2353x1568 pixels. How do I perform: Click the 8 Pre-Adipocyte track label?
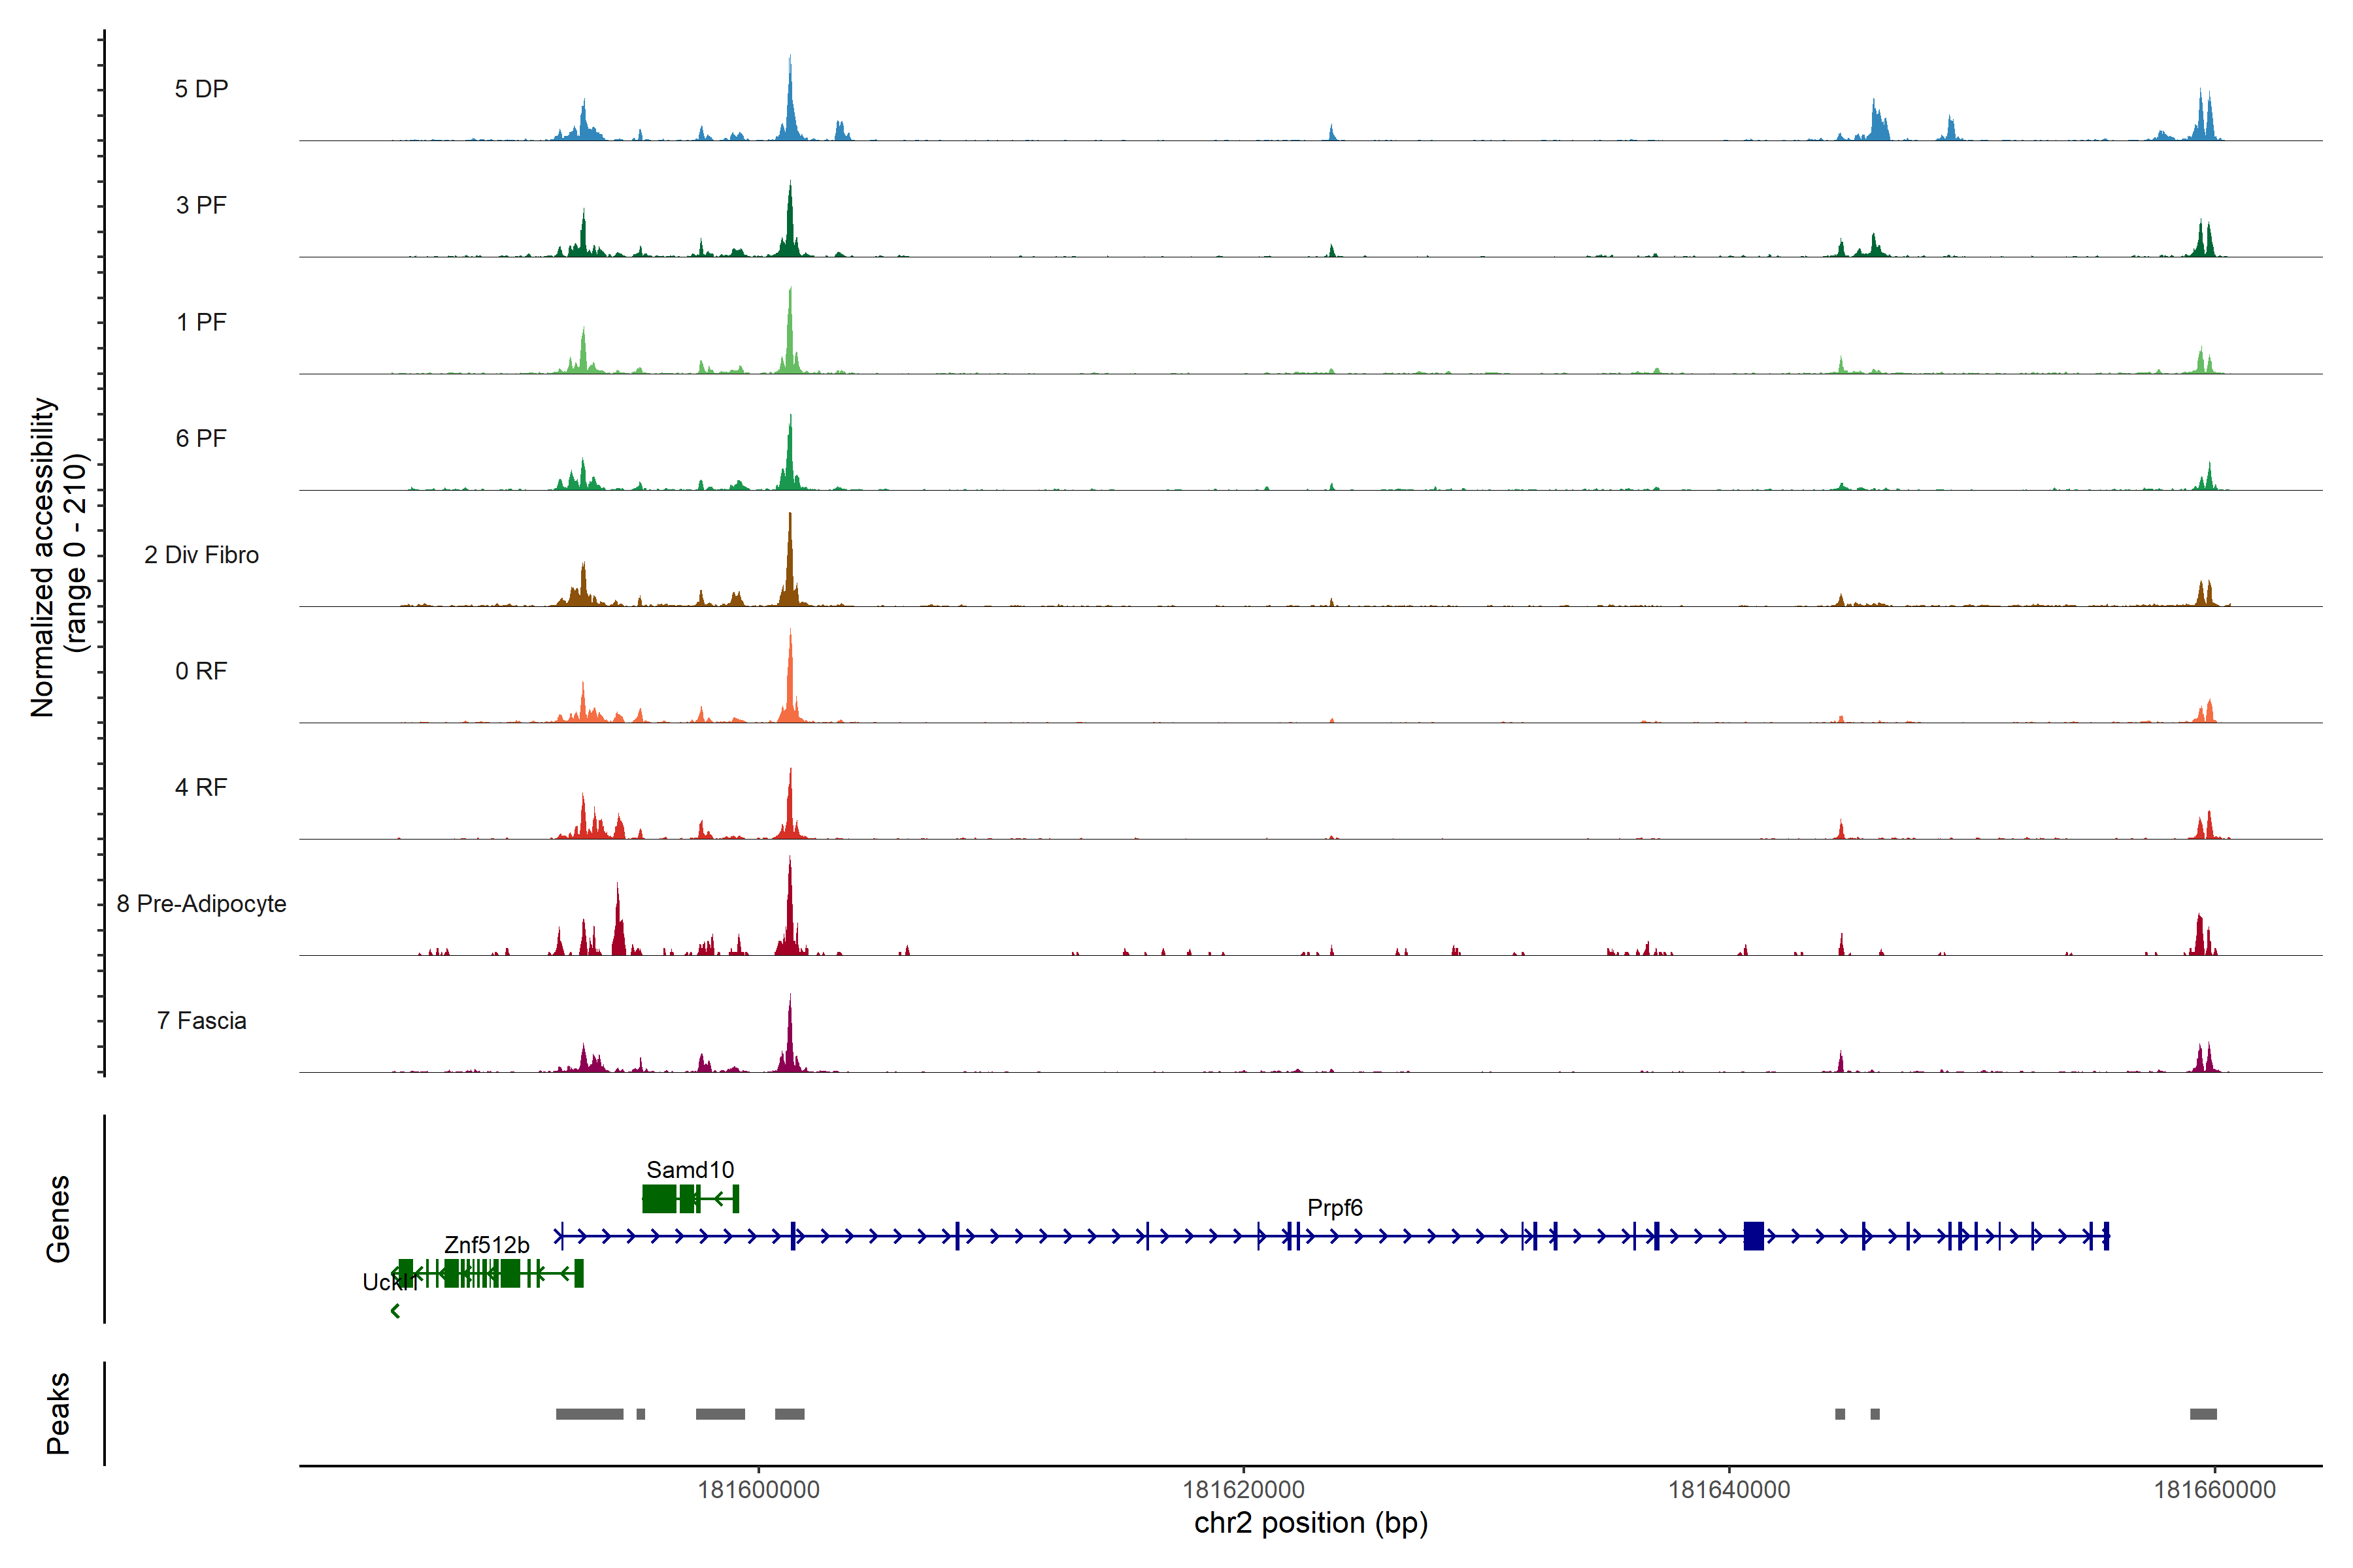(201, 903)
